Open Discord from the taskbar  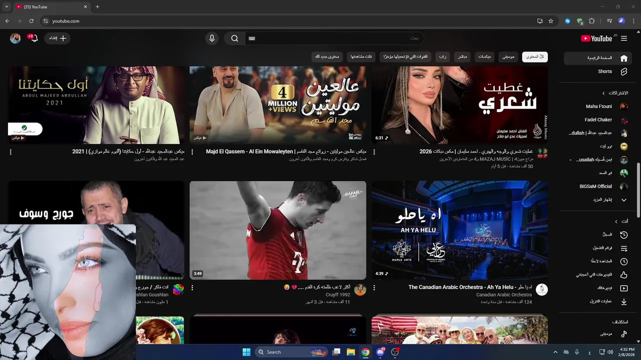[x=381, y=352]
